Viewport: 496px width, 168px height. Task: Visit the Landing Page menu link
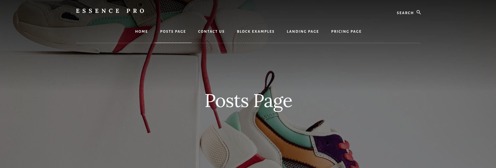coord(303,31)
